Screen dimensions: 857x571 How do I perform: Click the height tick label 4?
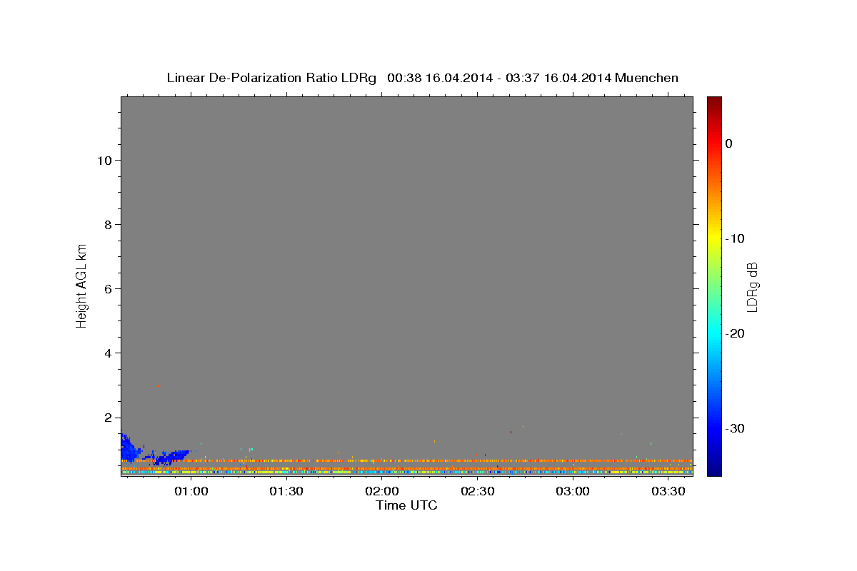pos(106,353)
